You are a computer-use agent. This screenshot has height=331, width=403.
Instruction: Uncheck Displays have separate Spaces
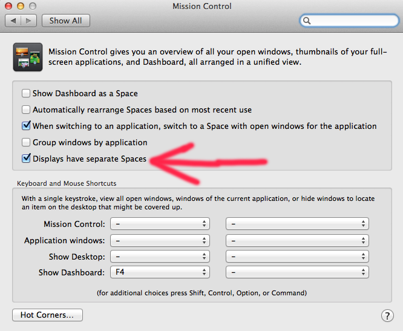coord(26,159)
